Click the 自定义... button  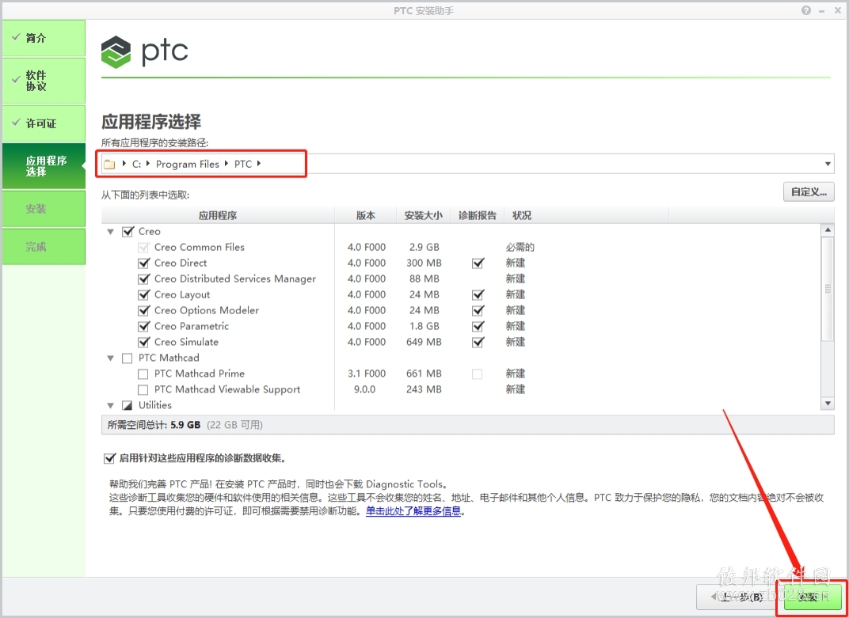point(809,191)
